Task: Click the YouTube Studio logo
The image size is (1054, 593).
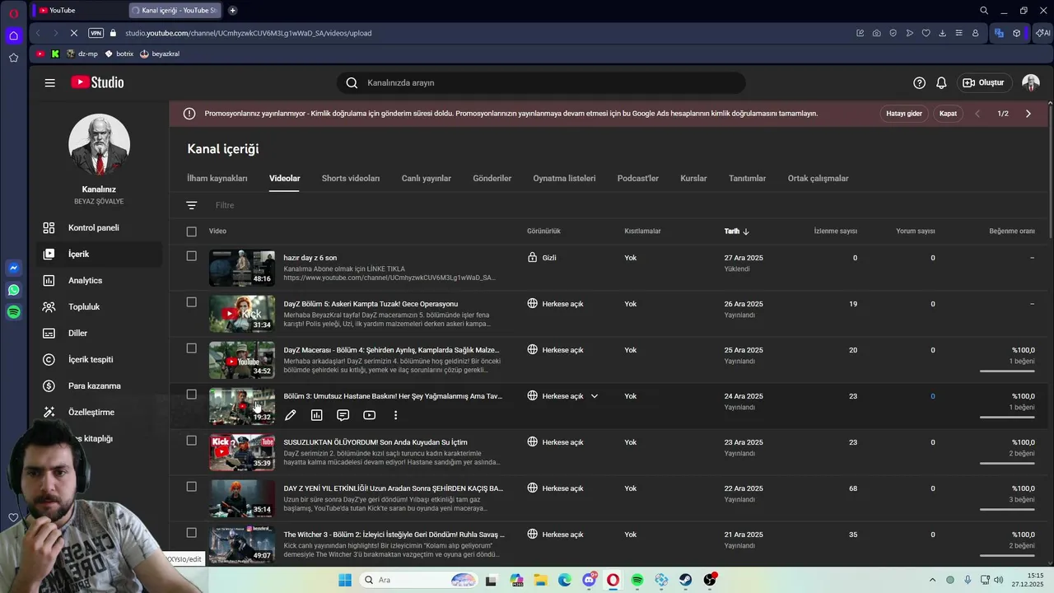Action: 97,82
